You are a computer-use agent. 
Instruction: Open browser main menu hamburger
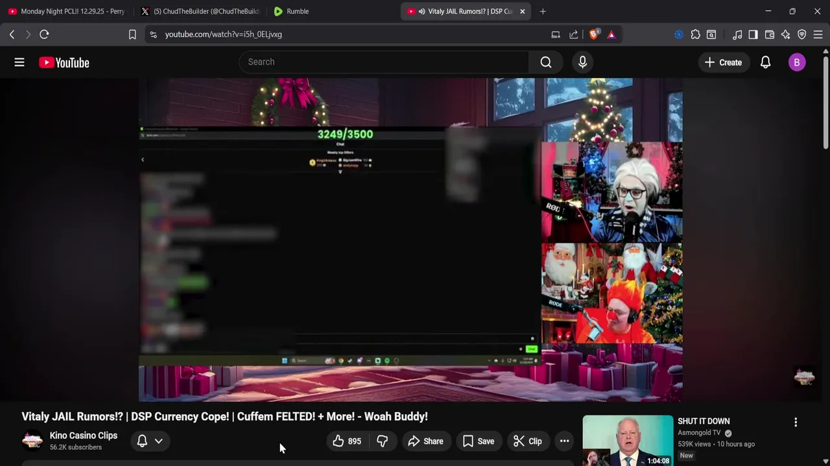click(818, 34)
